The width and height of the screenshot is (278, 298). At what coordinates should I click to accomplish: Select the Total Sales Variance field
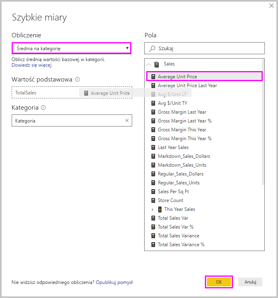coord(178,236)
